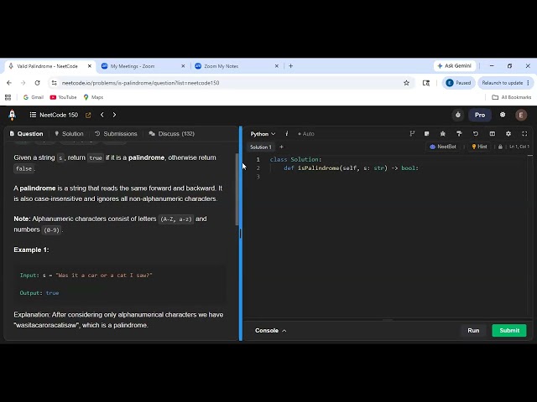Open a new browser tab
537x402 pixels.
coord(291,66)
